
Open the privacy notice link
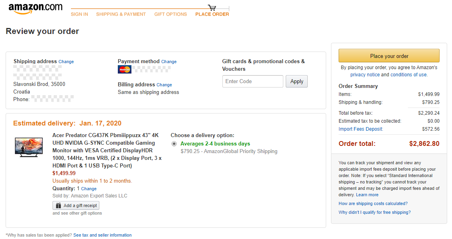[365, 74]
